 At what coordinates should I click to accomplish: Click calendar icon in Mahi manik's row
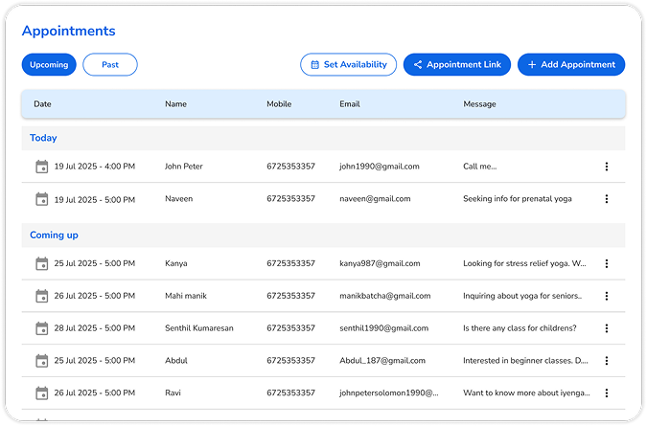coord(41,296)
